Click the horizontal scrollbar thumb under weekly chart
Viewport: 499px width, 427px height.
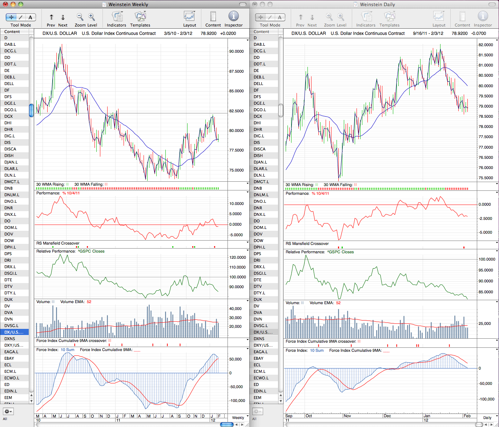[x=227, y=424]
